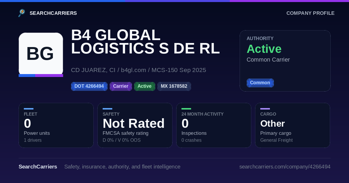Click the Inspections label

coord(194,133)
